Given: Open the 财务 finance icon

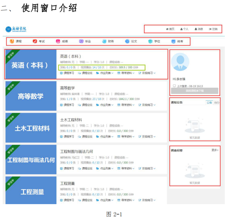Looking at the screenshot, I should [x=104, y=41].
